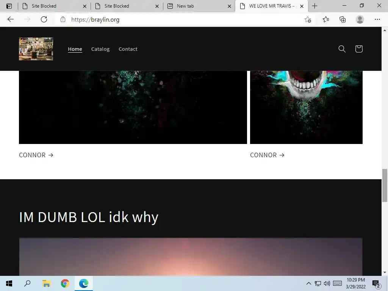Viewport: 388px width, 291px height.
Task: Click the sunset image below the heading
Action: tap(191, 257)
